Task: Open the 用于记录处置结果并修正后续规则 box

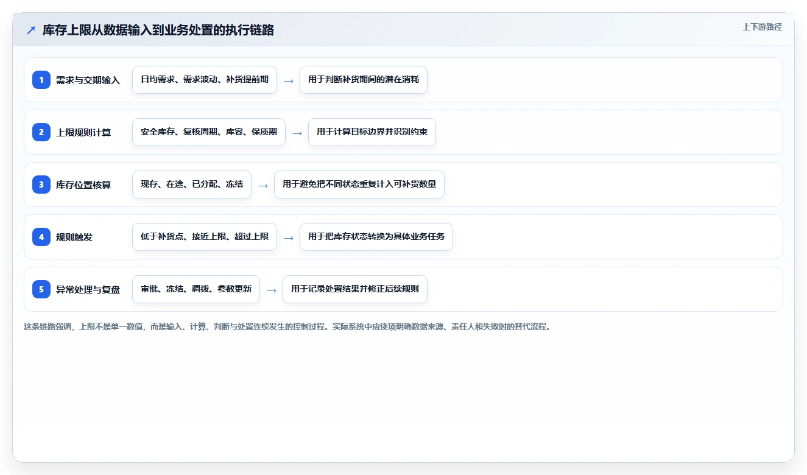Action: (355, 289)
